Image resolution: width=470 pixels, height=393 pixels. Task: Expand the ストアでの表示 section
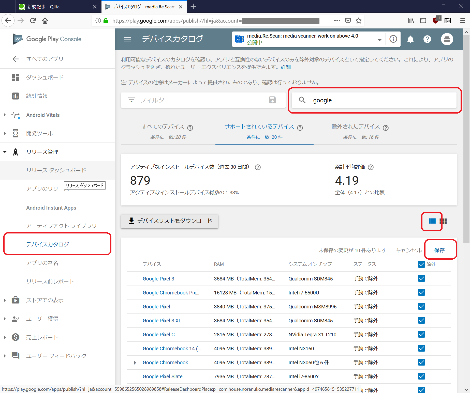(x=5, y=300)
